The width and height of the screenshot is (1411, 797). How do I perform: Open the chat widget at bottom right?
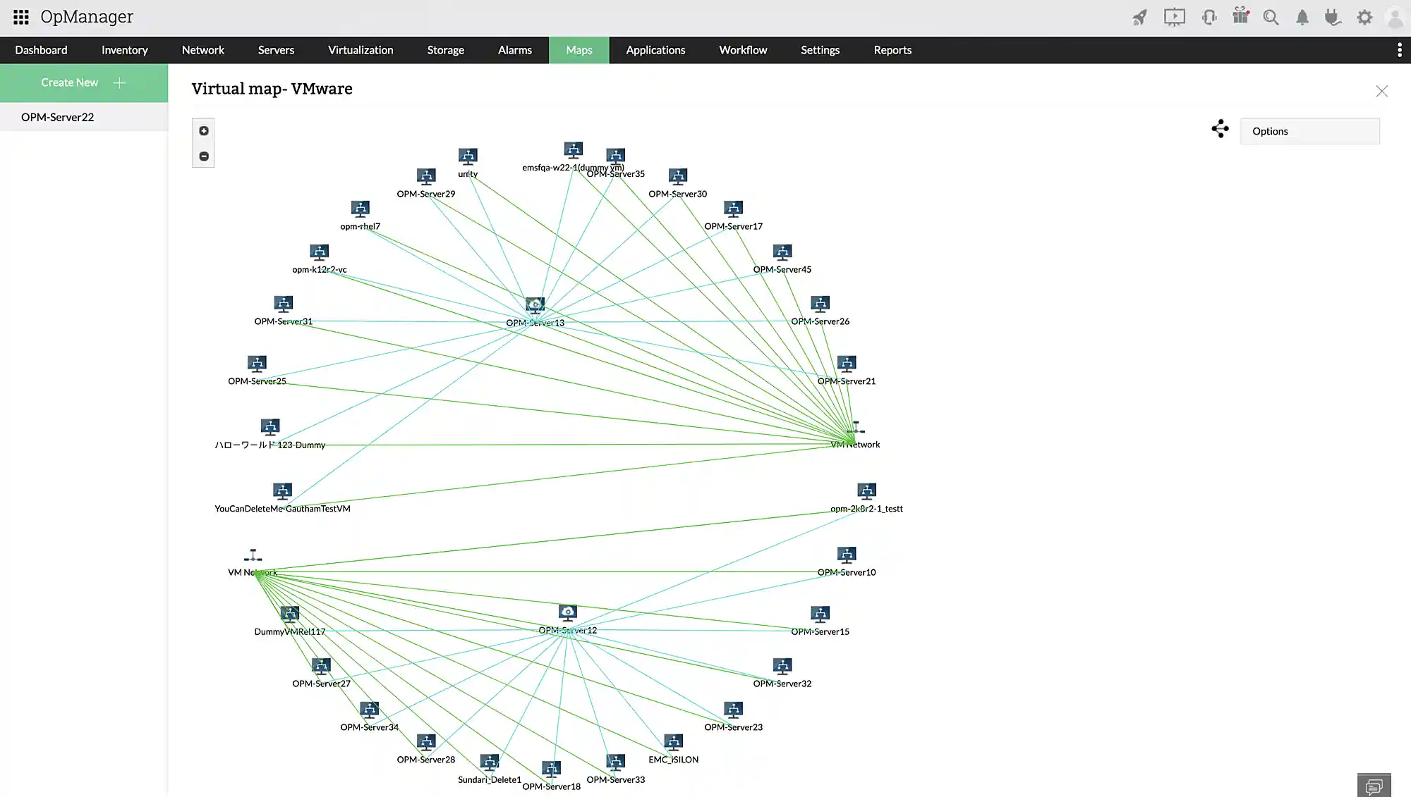click(1374, 786)
